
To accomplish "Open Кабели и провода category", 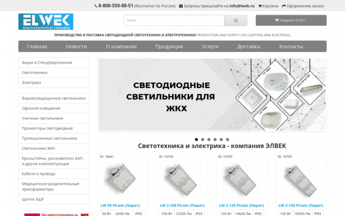I will 54,174.
